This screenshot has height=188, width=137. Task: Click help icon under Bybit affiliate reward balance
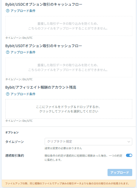click(x=7, y=94)
